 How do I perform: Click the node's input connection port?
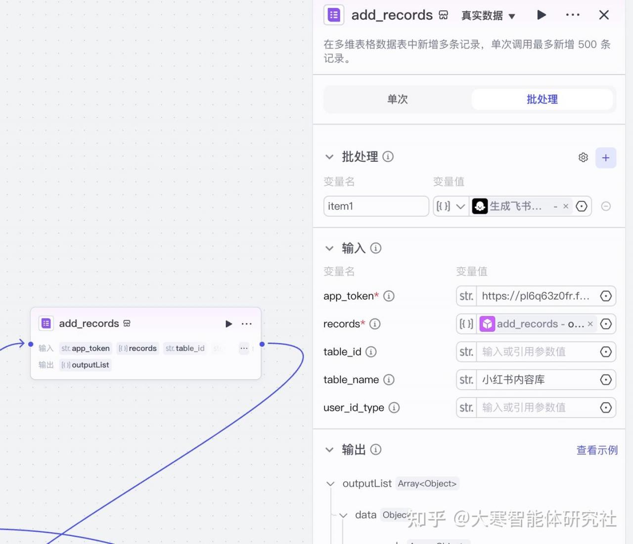pos(31,344)
